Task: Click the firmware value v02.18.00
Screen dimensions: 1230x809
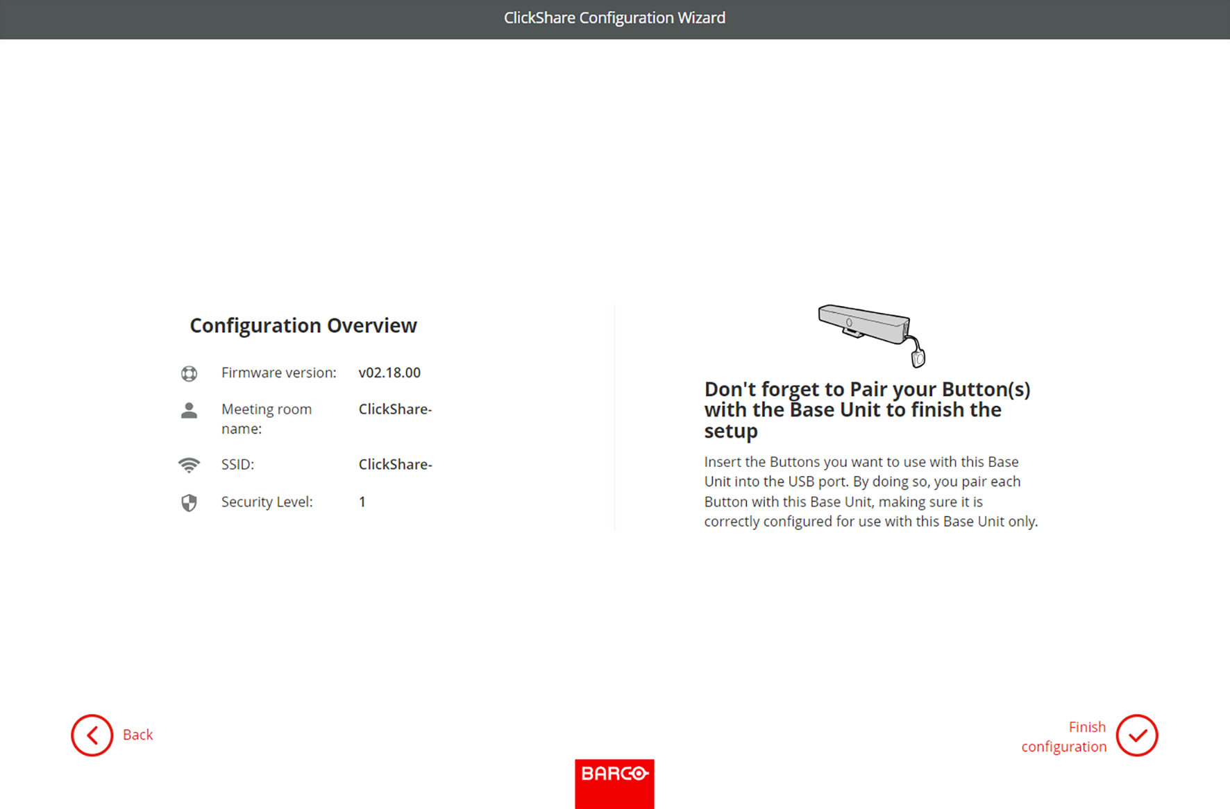Action: point(389,373)
